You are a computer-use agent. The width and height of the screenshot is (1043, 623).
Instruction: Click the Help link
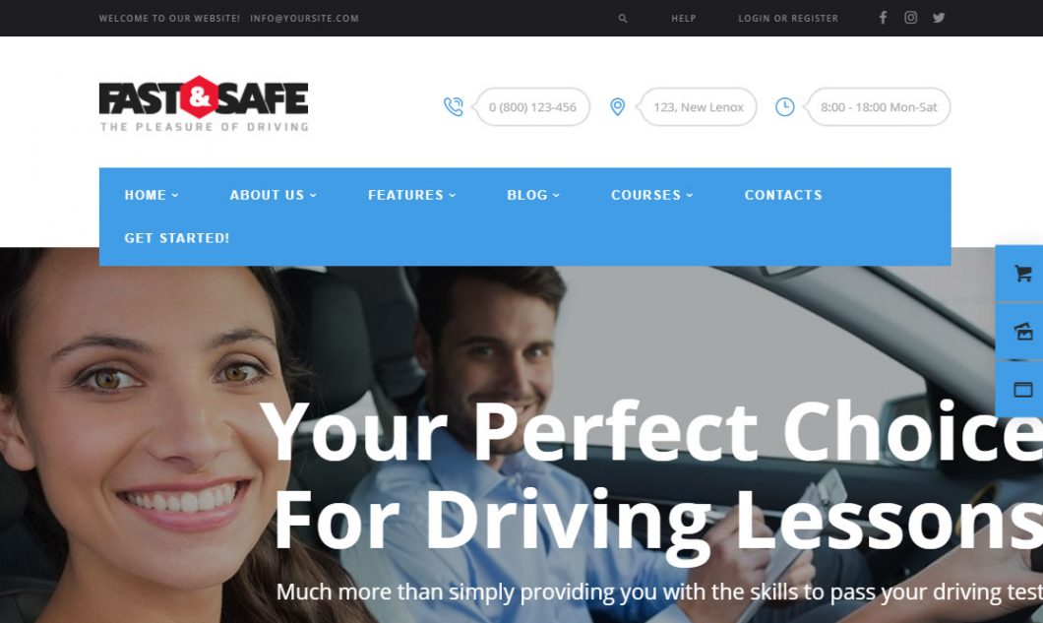point(683,19)
